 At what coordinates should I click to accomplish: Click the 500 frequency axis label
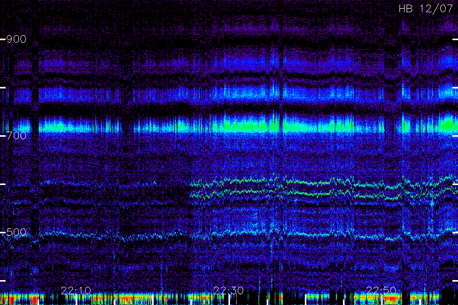click(16, 232)
